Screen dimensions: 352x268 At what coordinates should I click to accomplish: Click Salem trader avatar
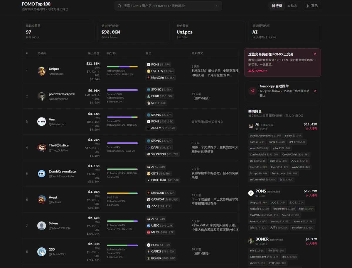[41, 226]
